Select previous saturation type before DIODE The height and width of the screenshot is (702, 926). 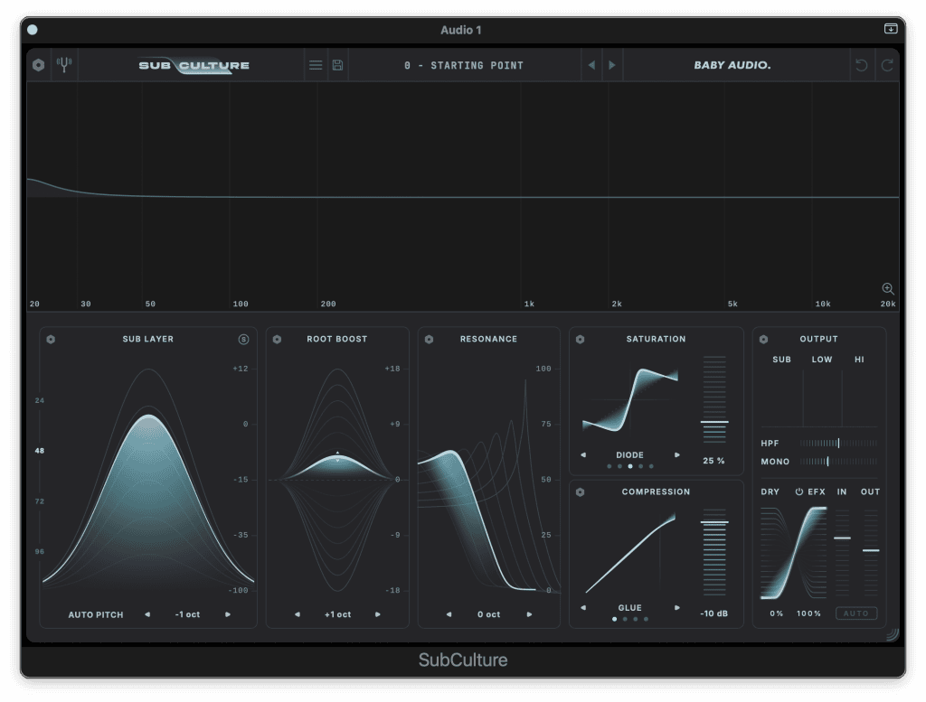pyautogui.click(x=583, y=454)
